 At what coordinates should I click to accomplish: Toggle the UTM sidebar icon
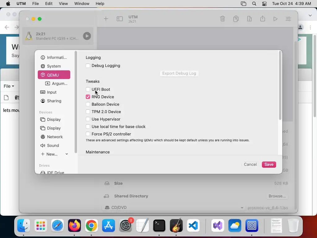[120, 19]
